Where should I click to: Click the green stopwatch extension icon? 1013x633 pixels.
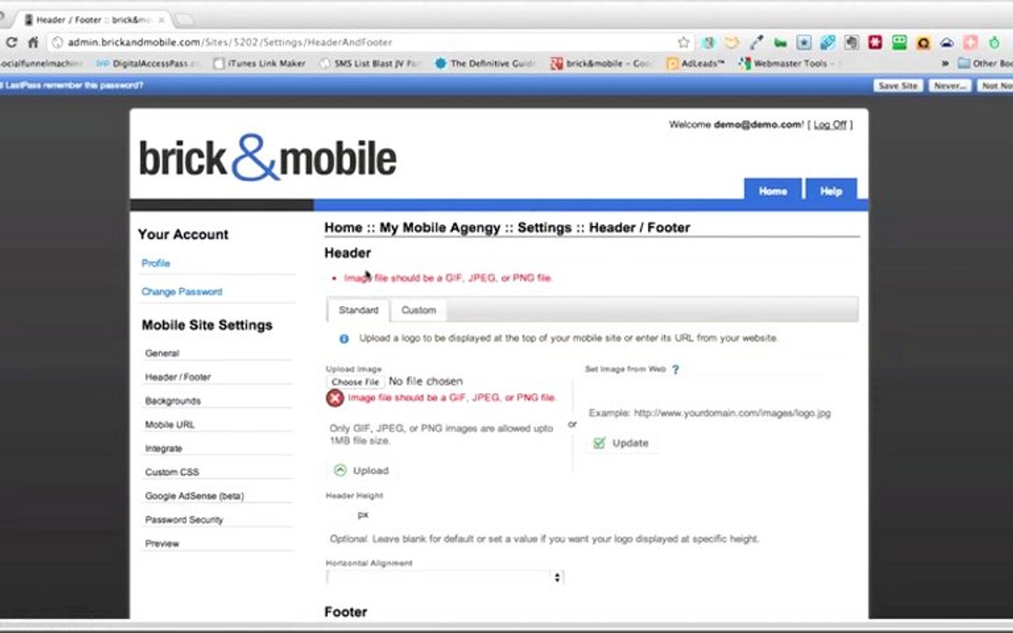click(x=995, y=42)
